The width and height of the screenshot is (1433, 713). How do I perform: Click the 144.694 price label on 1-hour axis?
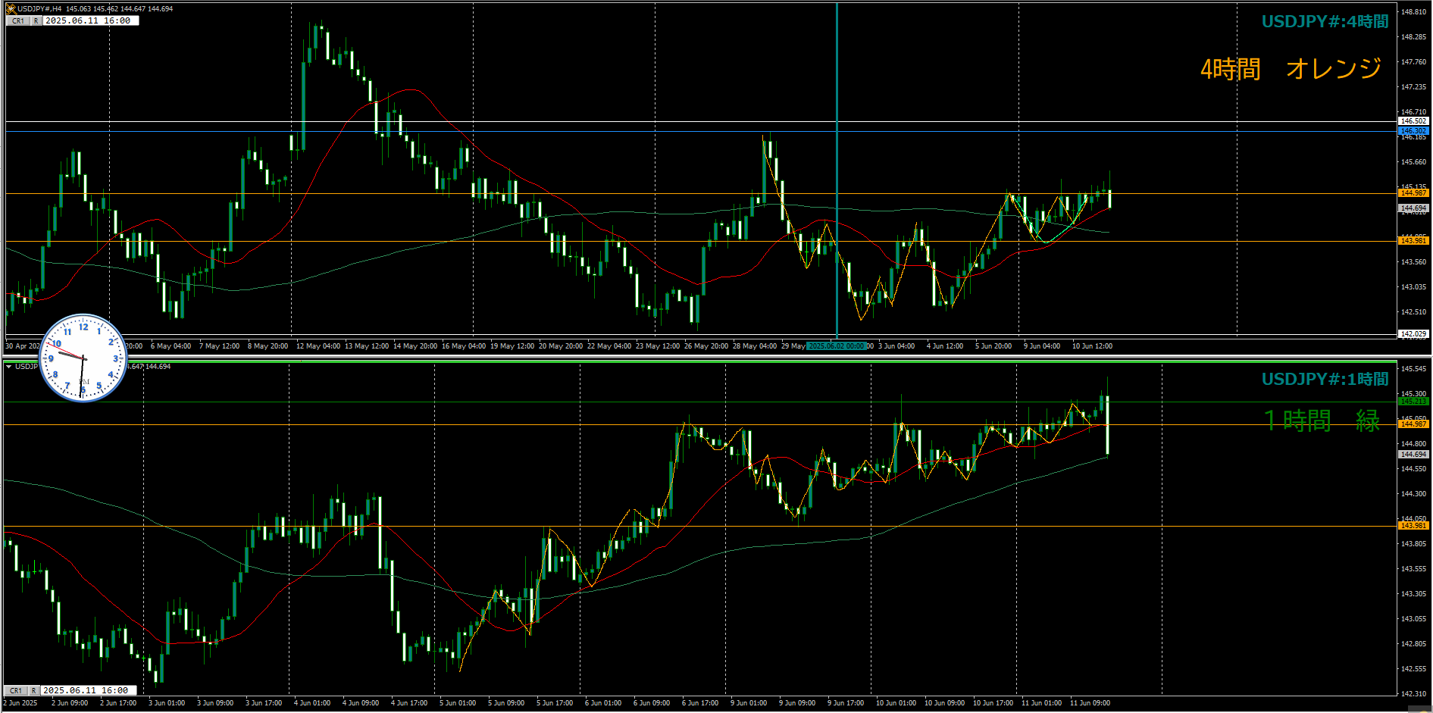pos(1413,455)
